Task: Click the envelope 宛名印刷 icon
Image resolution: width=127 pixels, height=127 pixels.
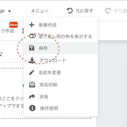Action: [32, 85]
